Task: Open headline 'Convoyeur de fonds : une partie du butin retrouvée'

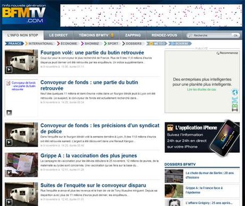Action: 89,85
